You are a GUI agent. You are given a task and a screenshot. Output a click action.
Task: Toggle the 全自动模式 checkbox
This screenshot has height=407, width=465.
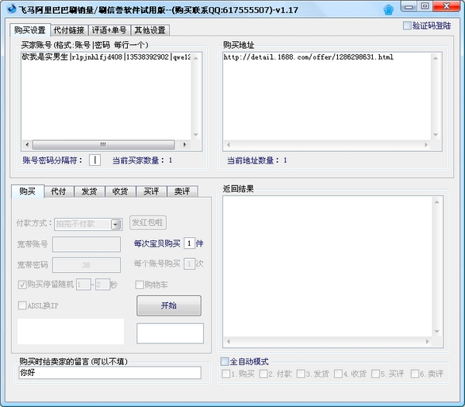point(225,361)
